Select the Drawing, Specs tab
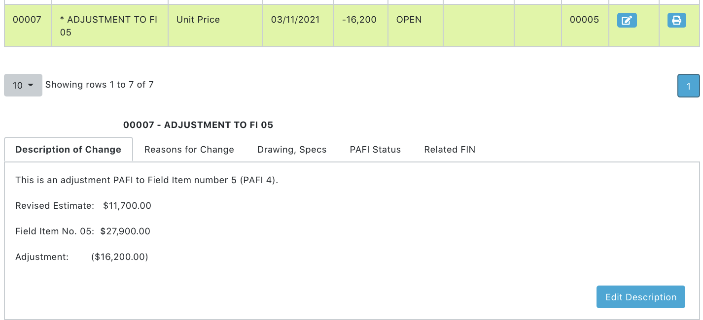 (292, 150)
